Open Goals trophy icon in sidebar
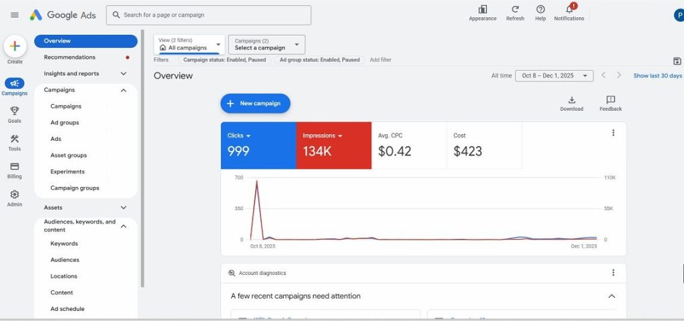 pyautogui.click(x=15, y=111)
